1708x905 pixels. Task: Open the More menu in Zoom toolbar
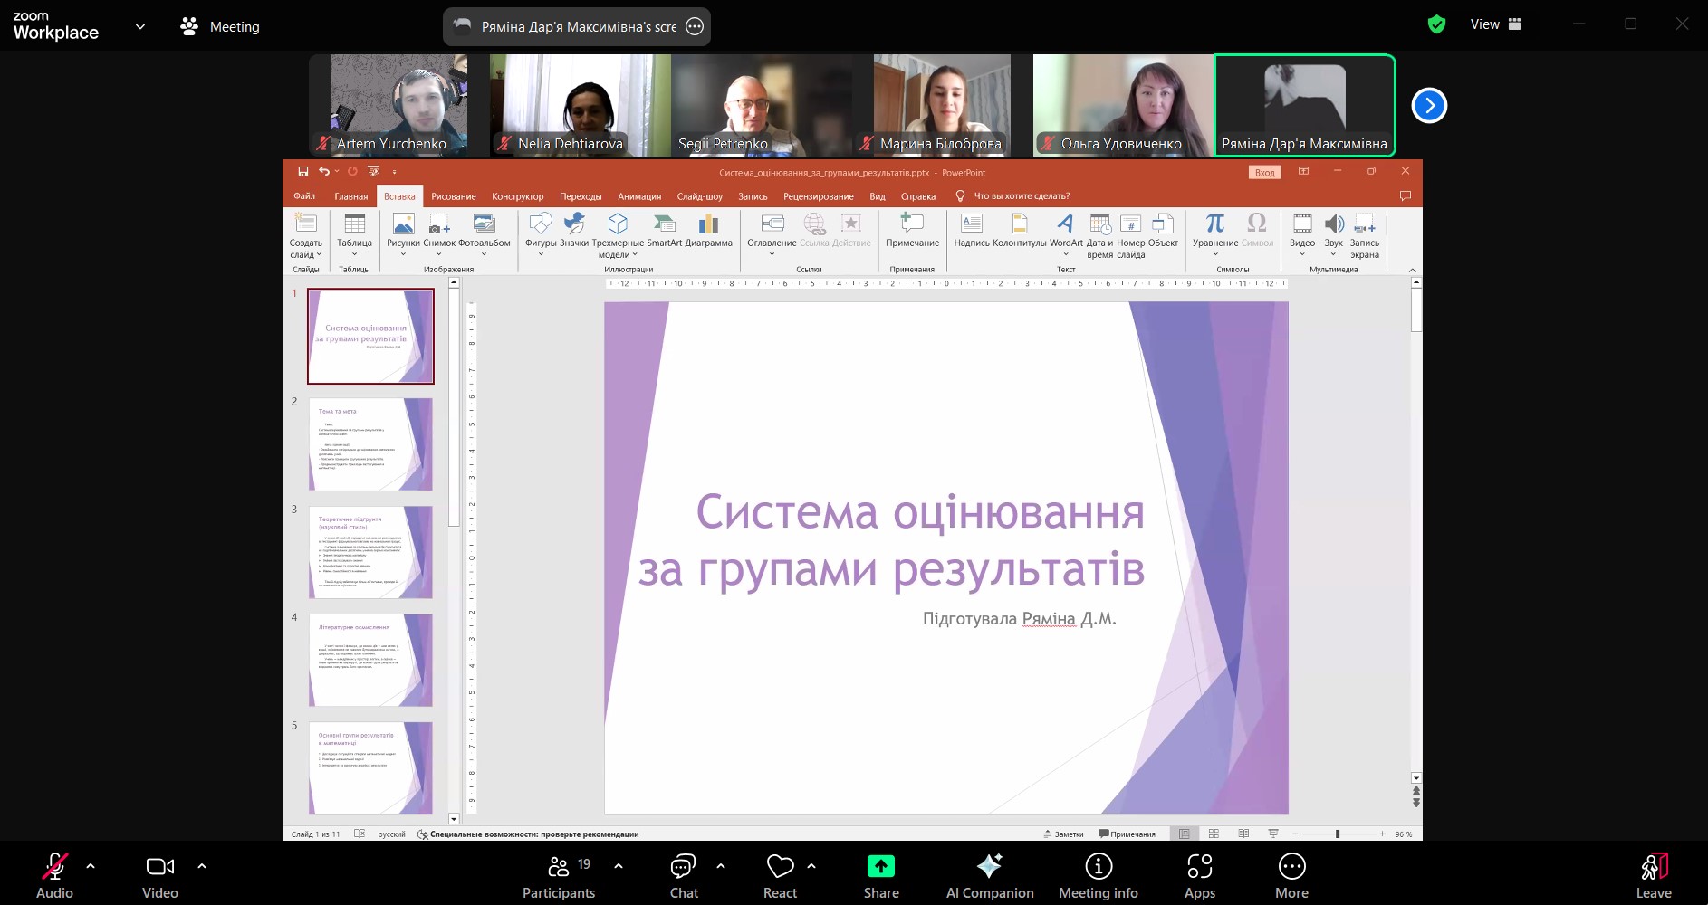[1291, 876]
